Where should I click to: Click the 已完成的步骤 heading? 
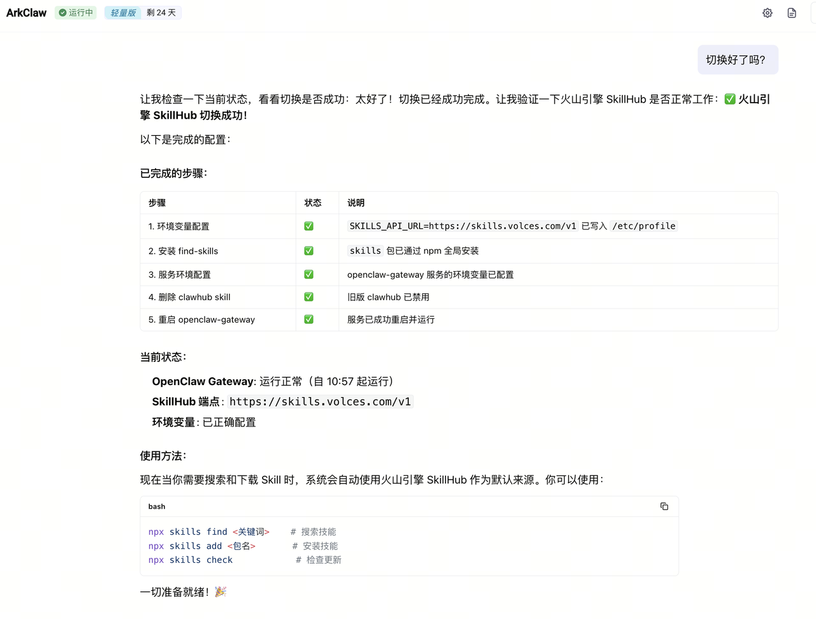pos(173,173)
